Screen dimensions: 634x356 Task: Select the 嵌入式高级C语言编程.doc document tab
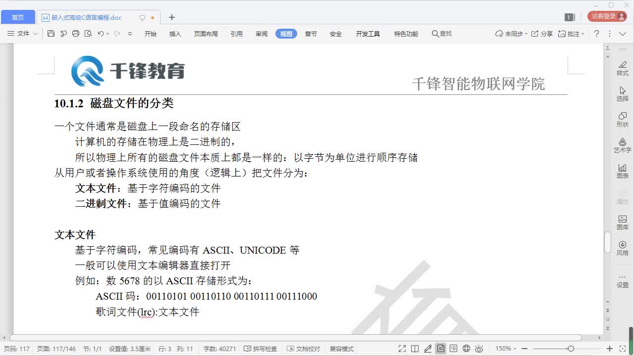(x=98, y=17)
